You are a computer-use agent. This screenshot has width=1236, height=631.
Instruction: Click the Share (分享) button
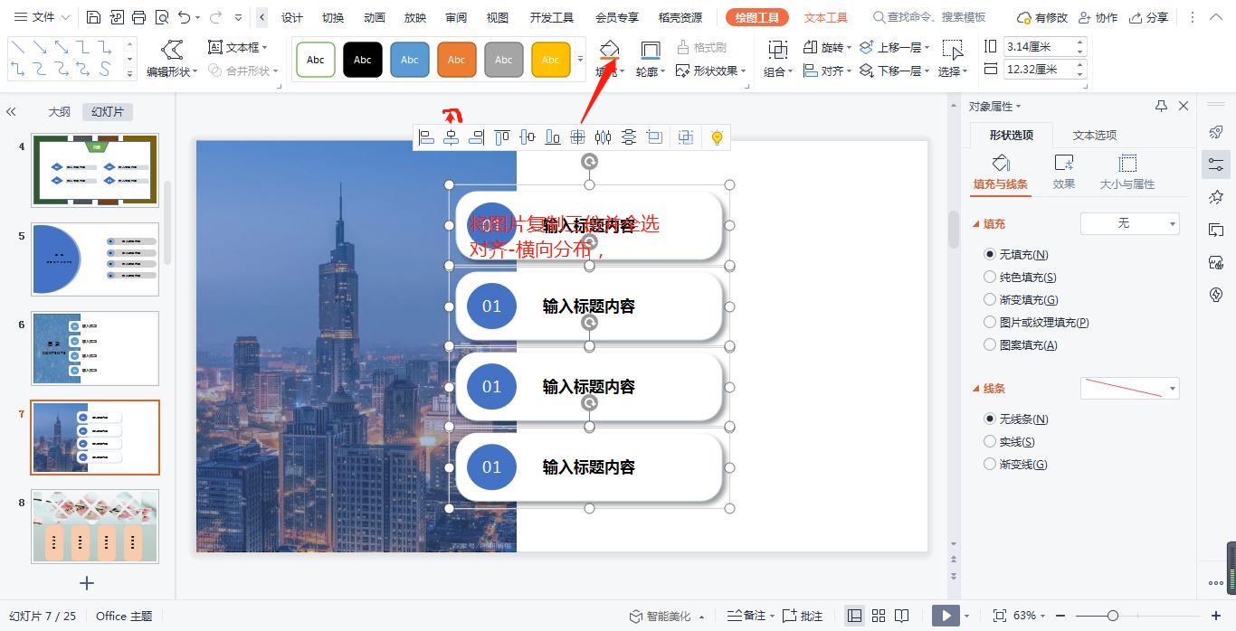(x=1147, y=17)
